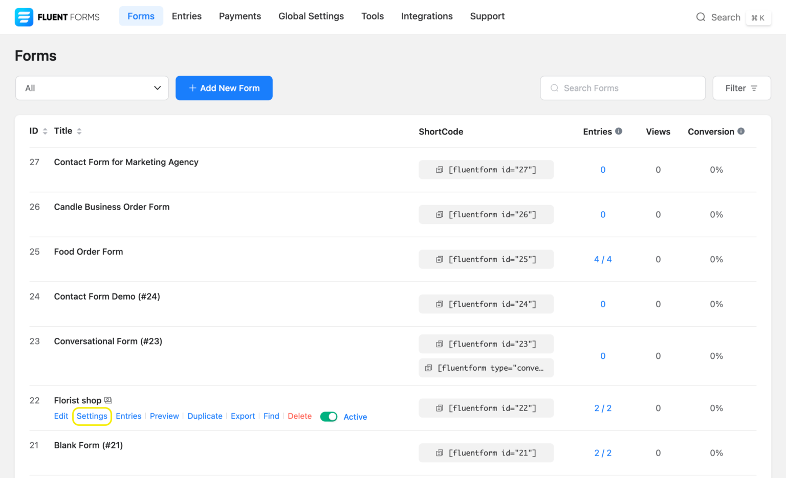Switch to the Entries section
The width and height of the screenshot is (786, 478).
coord(186,16)
